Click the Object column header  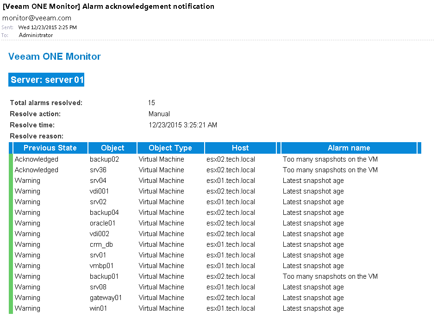click(112, 148)
